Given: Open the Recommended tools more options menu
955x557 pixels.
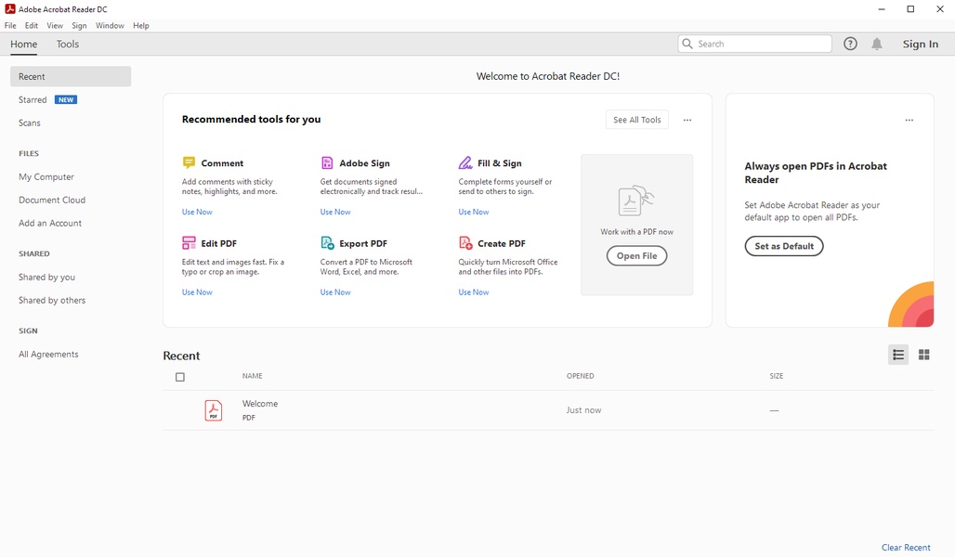Looking at the screenshot, I should [687, 120].
